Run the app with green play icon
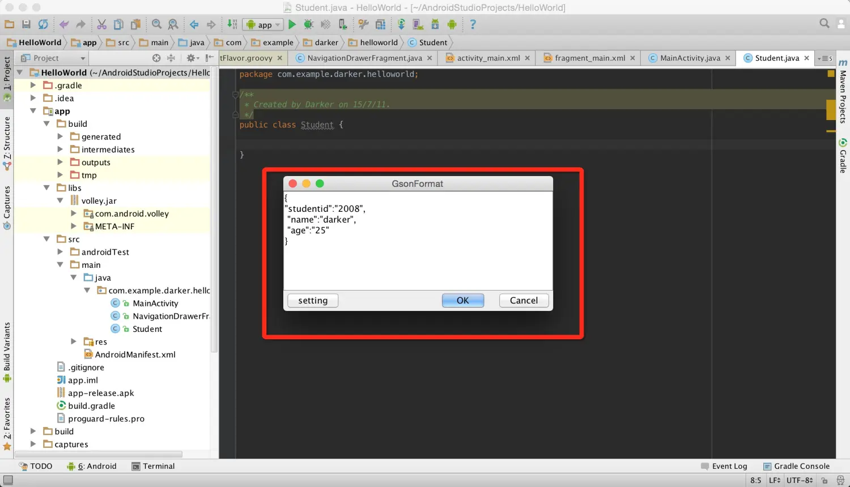Image resolution: width=850 pixels, height=487 pixels. 292,24
